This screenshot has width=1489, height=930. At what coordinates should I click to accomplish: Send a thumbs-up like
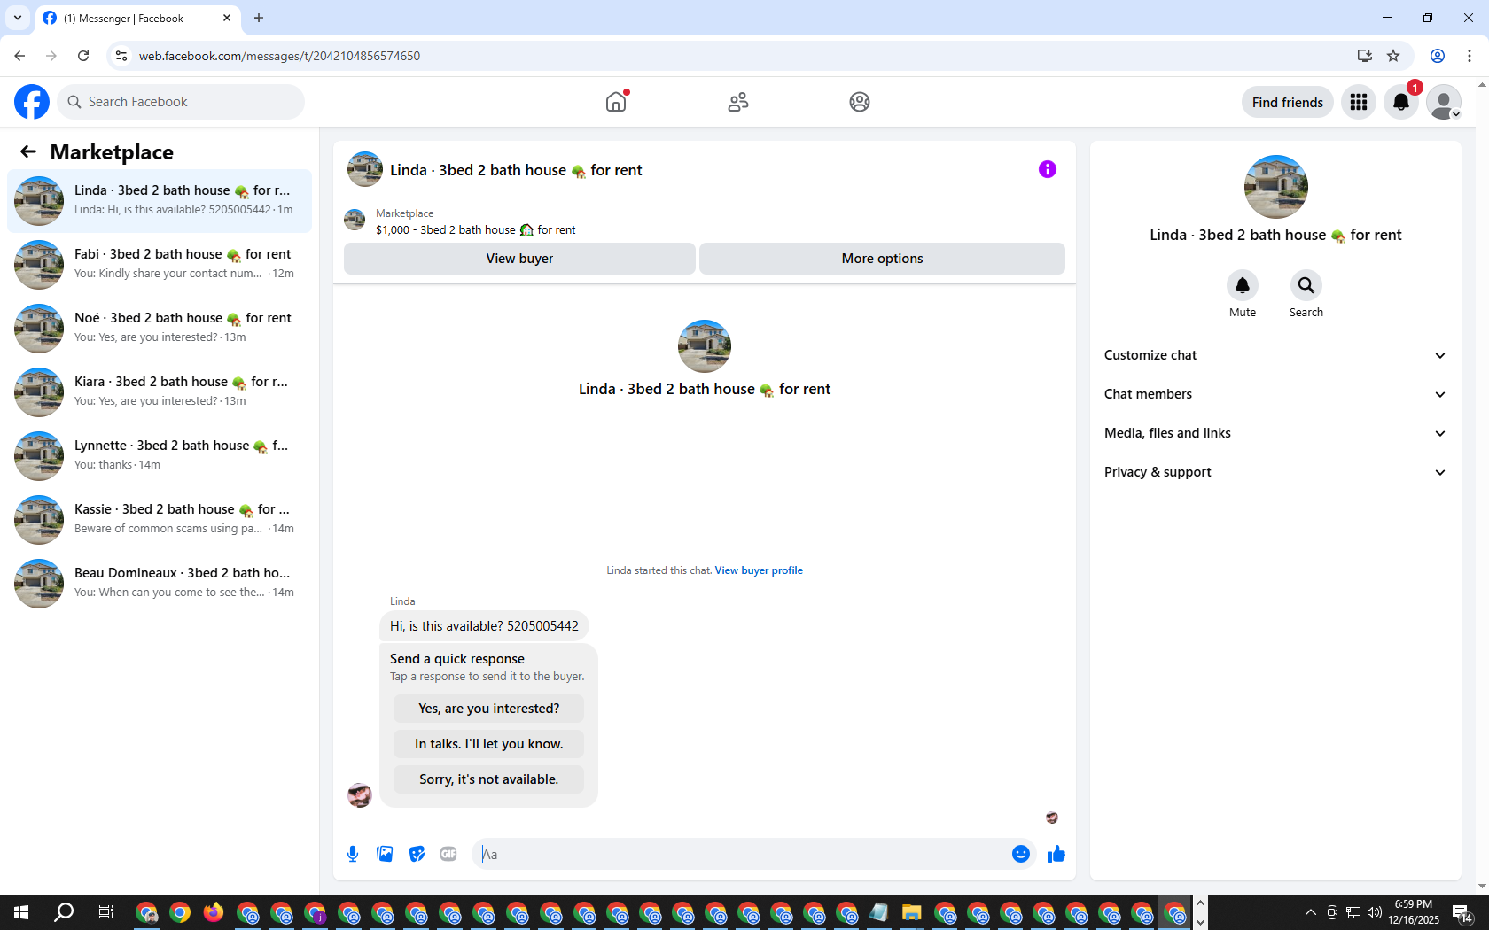point(1056,854)
